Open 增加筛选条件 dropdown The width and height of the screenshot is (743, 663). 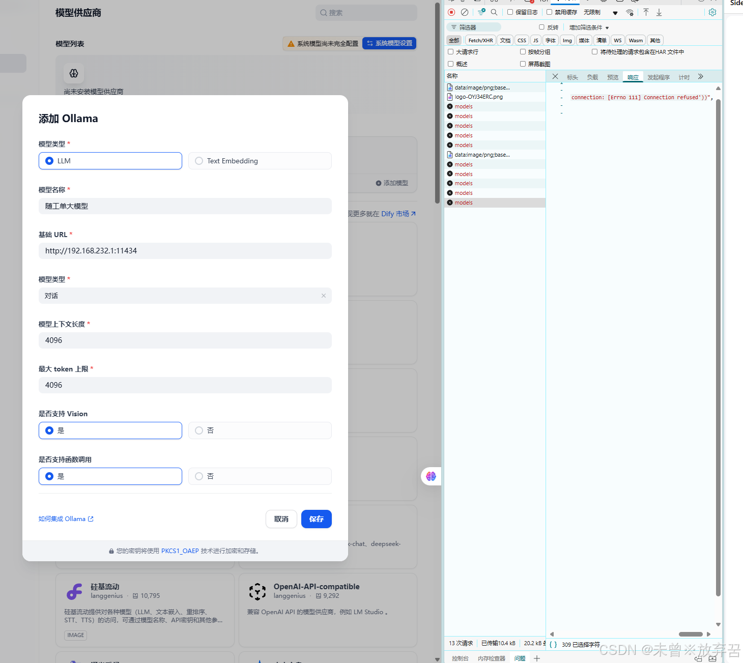point(589,27)
